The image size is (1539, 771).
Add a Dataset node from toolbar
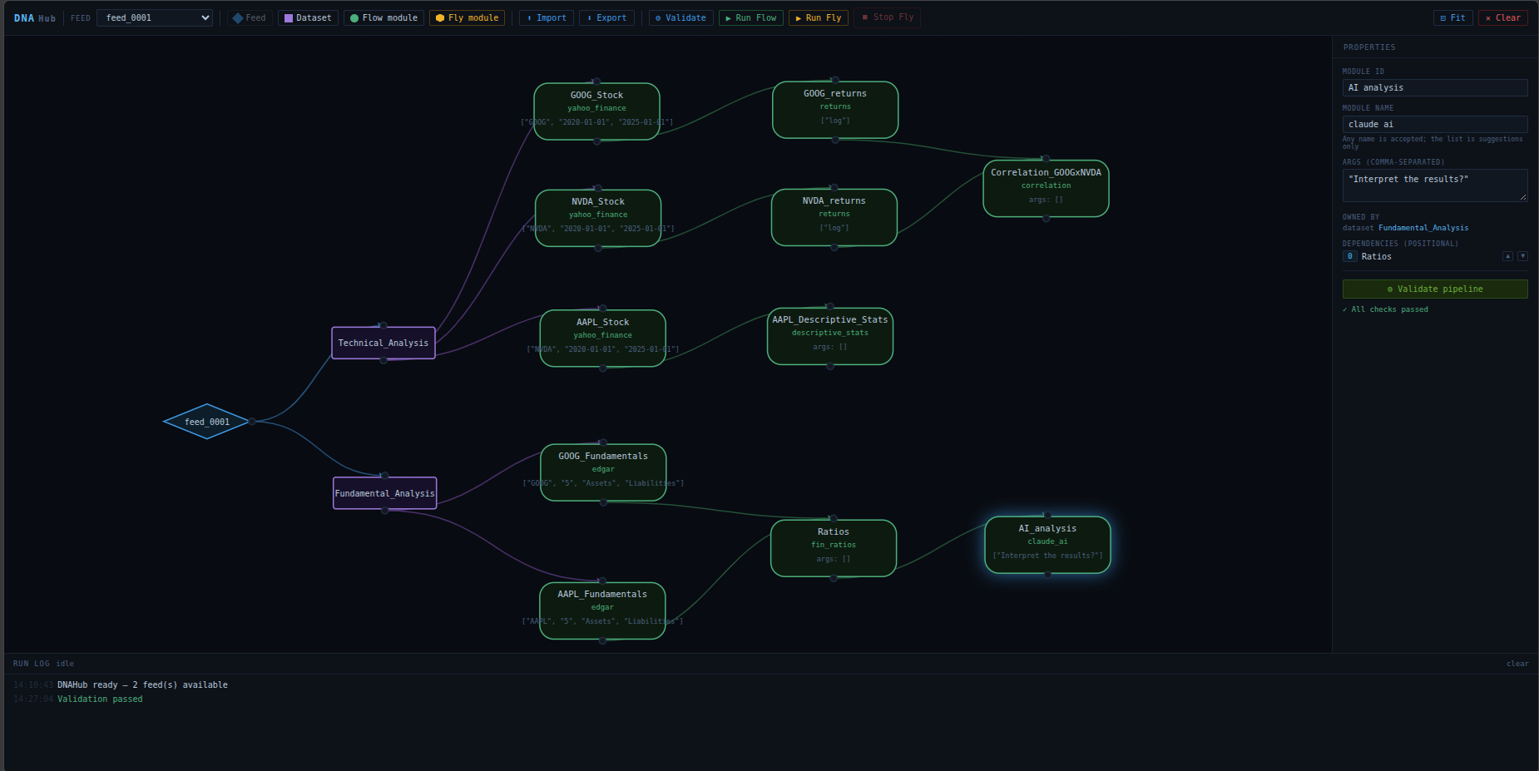(308, 17)
